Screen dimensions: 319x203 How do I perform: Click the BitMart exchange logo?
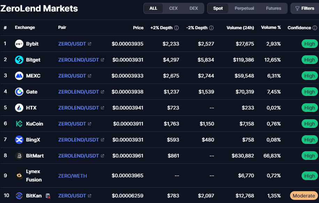[x=19, y=156]
